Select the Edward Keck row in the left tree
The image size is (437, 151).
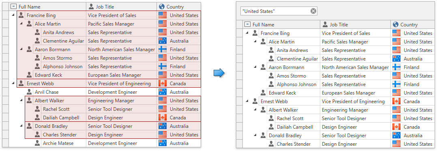pyautogui.click(x=109, y=75)
